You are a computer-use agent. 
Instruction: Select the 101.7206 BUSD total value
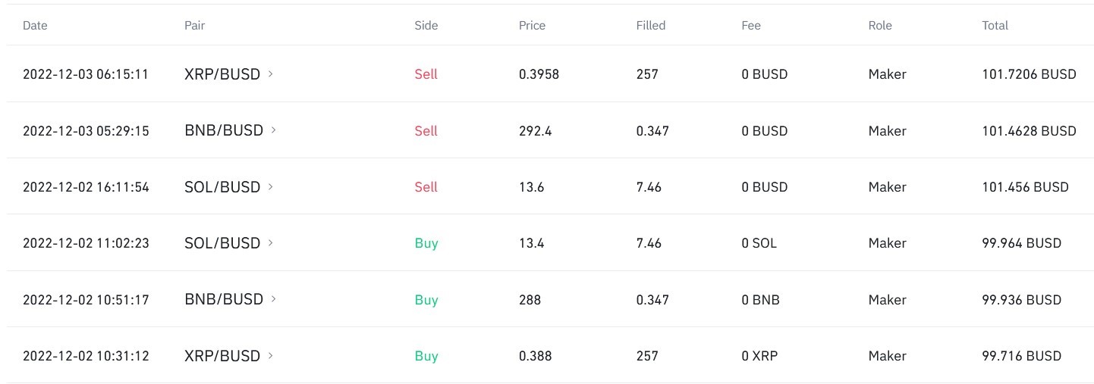(x=1029, y=74)
